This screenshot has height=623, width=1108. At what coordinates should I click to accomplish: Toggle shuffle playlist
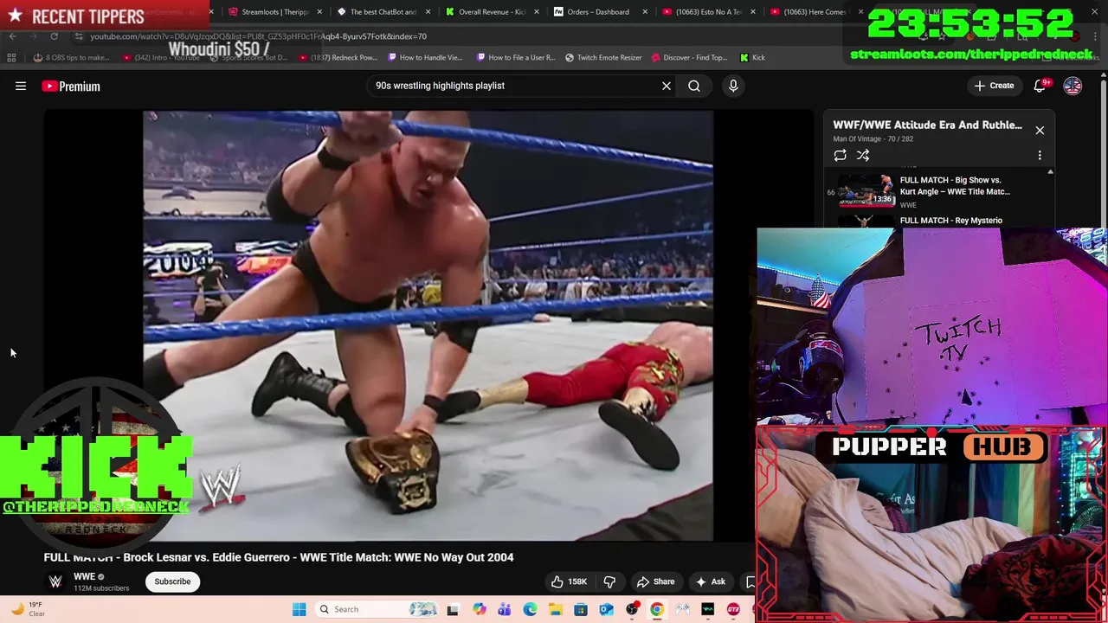coord(863,155)
